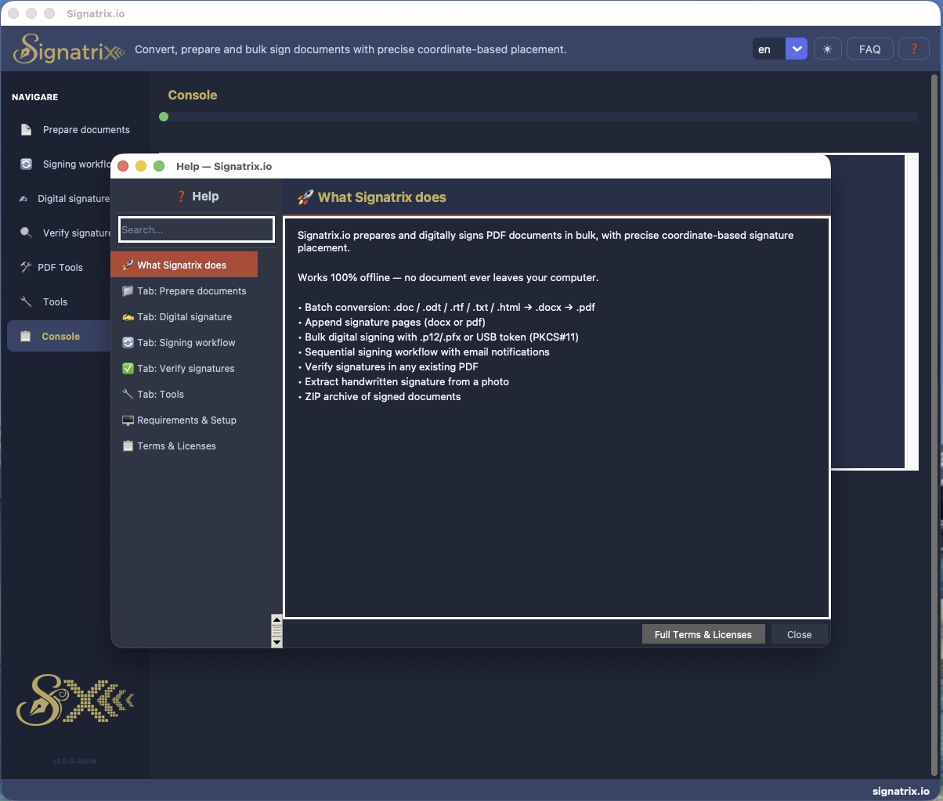This screenshot has width=943, height=801.
Task: Click the Prepare documents page icon in sidebar
Action: 26,130
